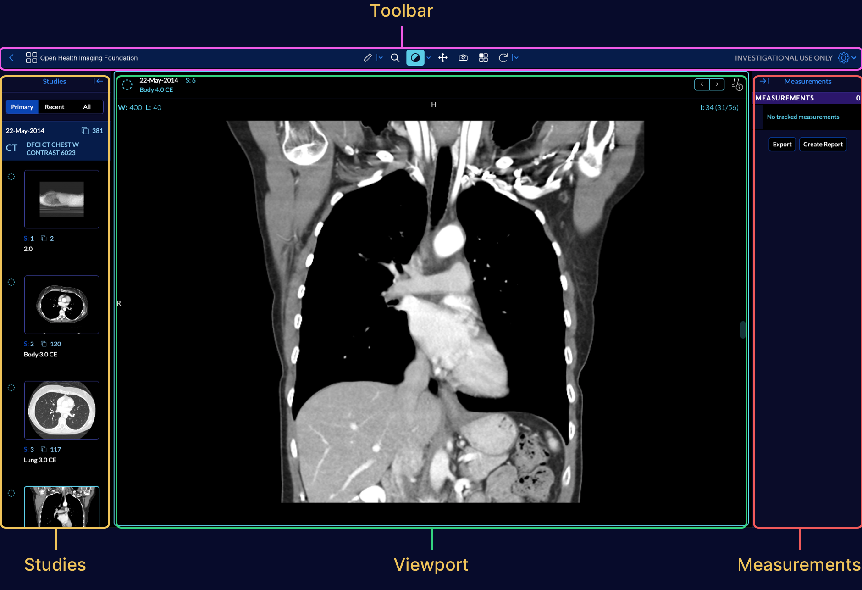Activate the Zoom tool
This screenshot has width=862, height=590.
(395, 57)
